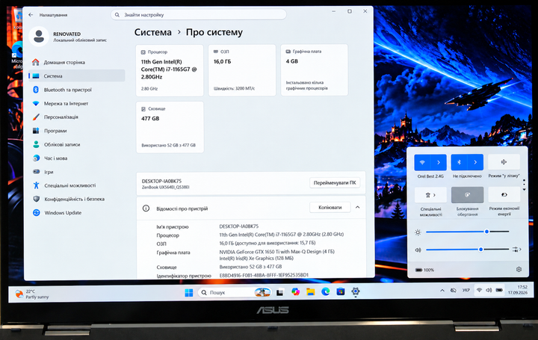Click the Settings search field
The width and height of the screenshot is (538, 340).
(198, 15)
